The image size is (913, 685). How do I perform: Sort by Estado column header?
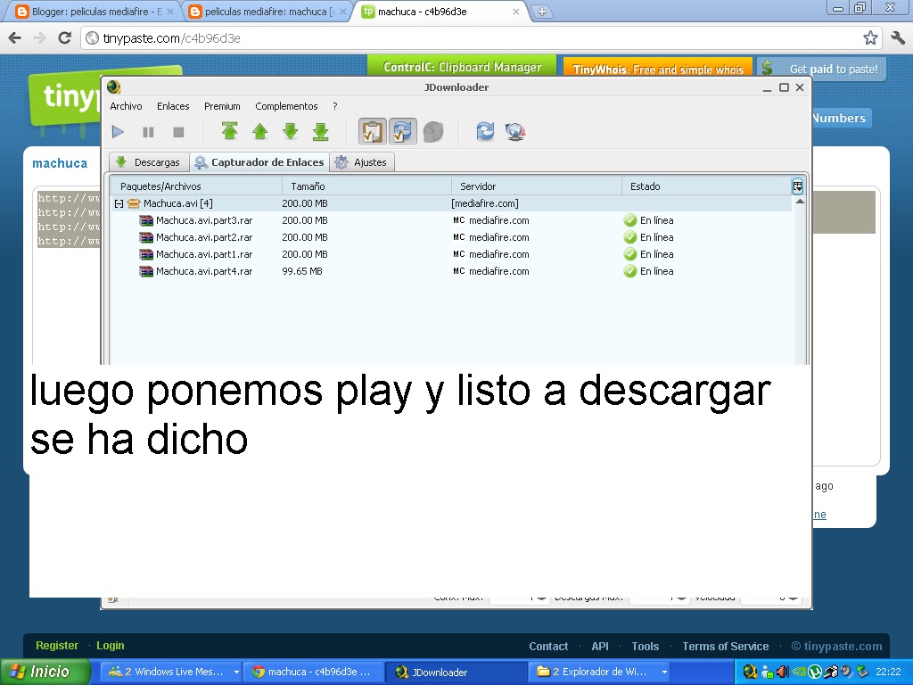point(706,186)
